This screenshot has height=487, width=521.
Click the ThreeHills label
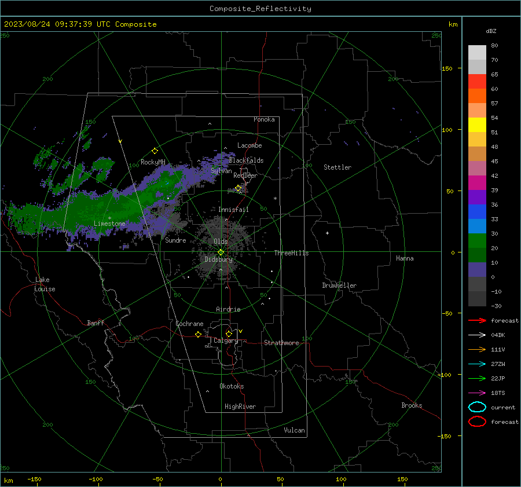tap(291, 253)
